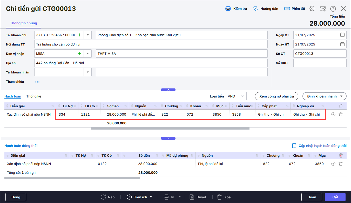Open the settings gear icon
The height and width of the screenshot is (203, 351).
(x=312, y=9)
